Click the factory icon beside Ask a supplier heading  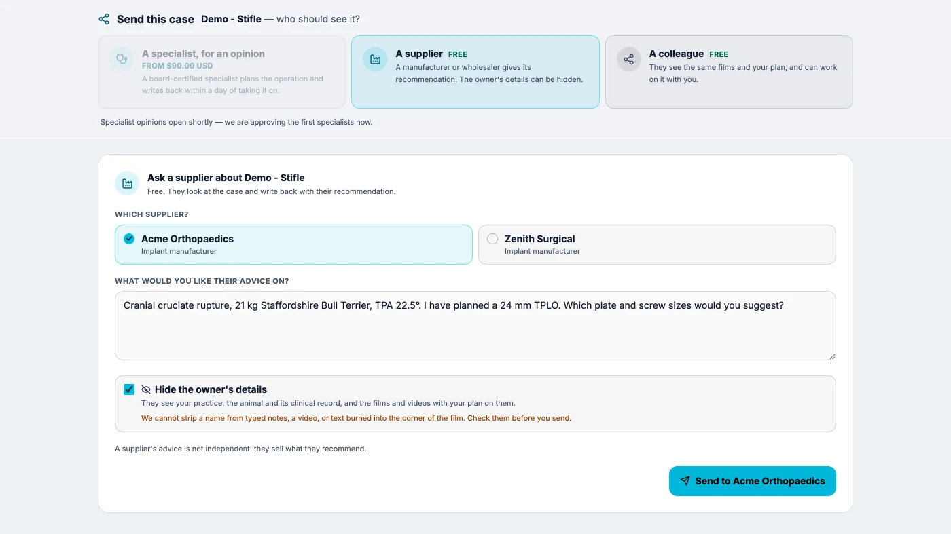(x=127, y=183)
